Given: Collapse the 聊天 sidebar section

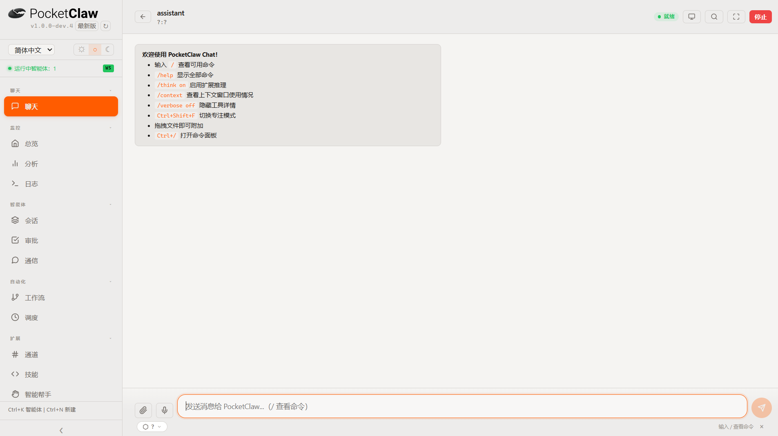Looking at the screenshot, I should click(110, 91).
